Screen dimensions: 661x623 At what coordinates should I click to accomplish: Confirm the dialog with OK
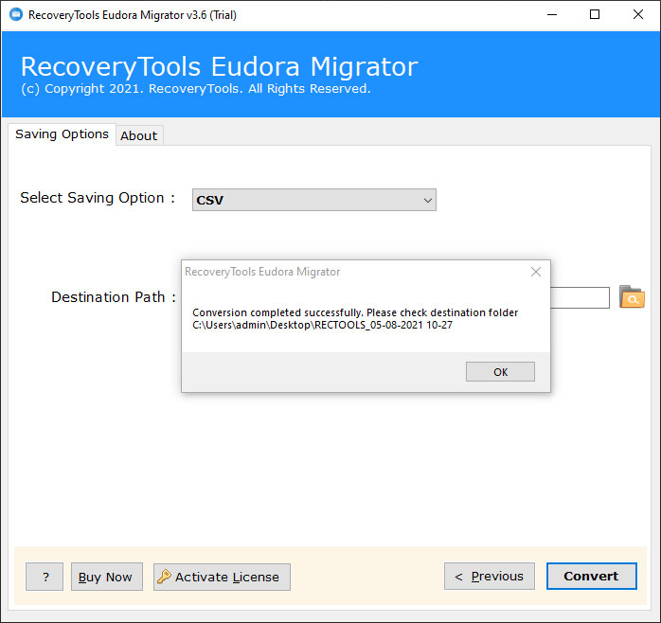tap(500, 372)
